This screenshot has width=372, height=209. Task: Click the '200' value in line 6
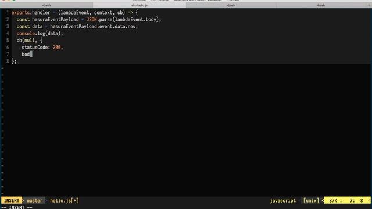tap(57, 48)
